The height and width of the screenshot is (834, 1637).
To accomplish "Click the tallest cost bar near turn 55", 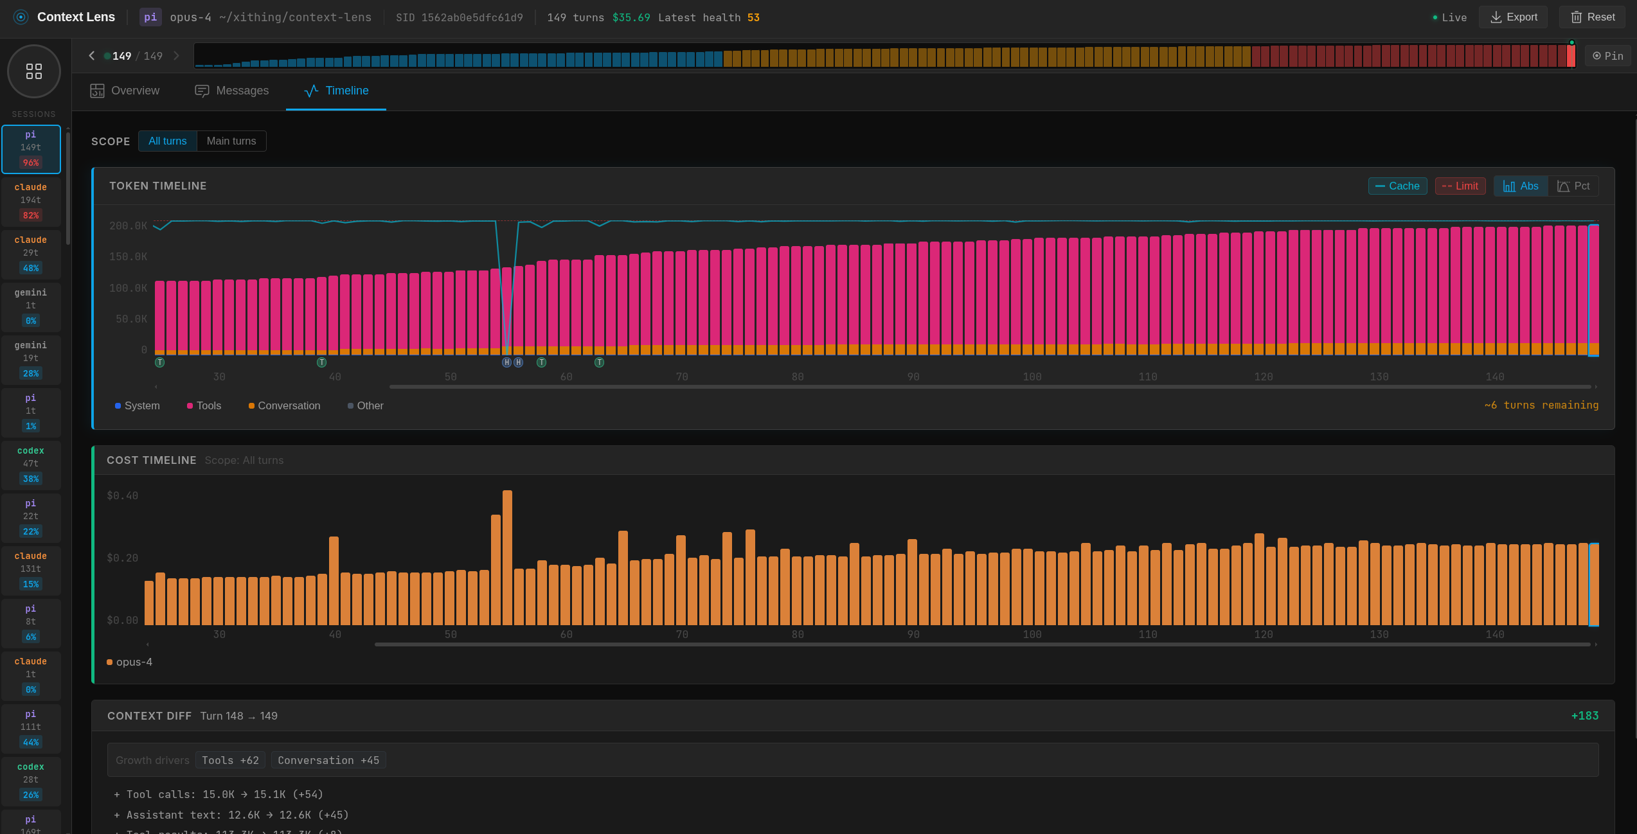I will coord(507,558).
